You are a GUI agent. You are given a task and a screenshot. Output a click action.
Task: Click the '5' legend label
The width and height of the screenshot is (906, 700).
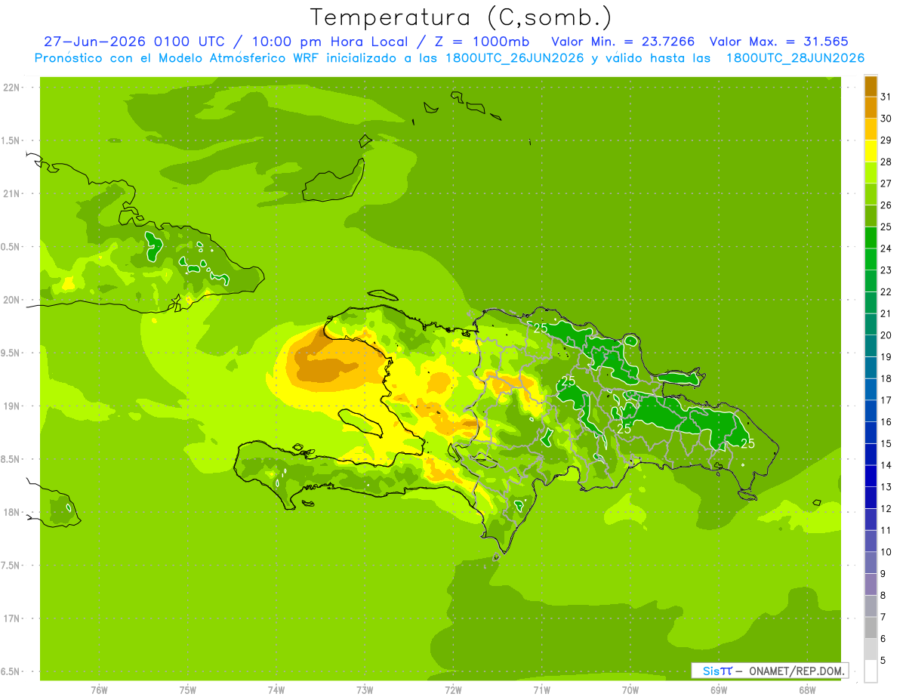(x=883, y=661)
